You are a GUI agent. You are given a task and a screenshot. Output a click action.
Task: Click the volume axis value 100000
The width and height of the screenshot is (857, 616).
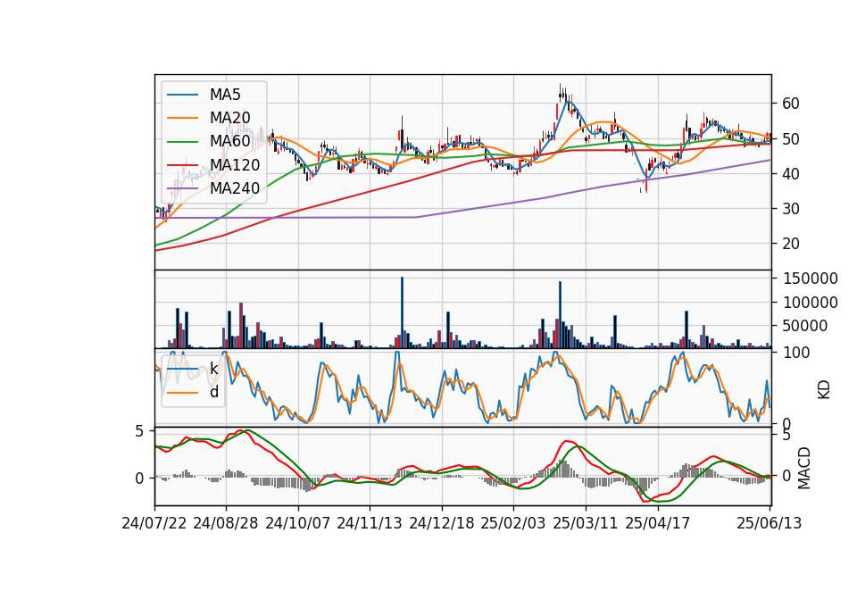coord(810,303)
